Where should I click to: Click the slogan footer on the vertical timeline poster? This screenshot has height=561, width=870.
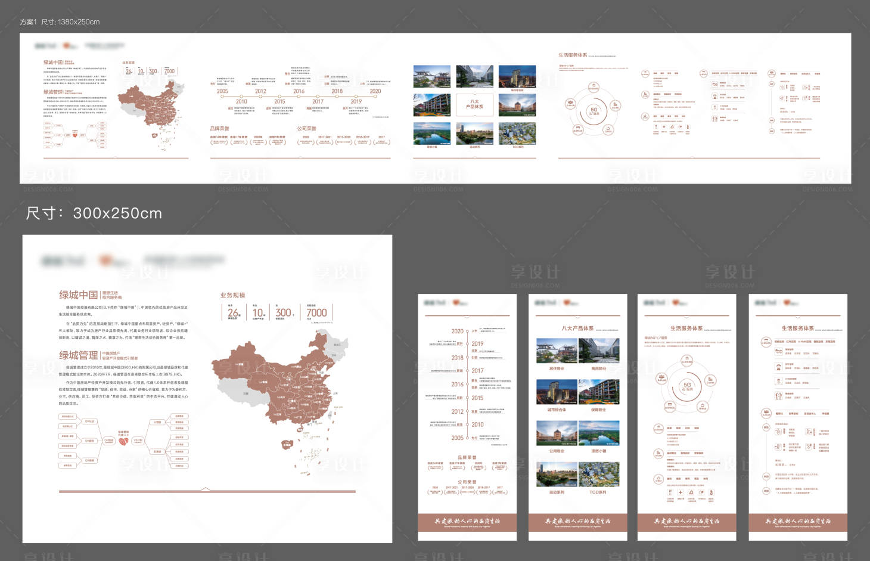click(467, 522)
